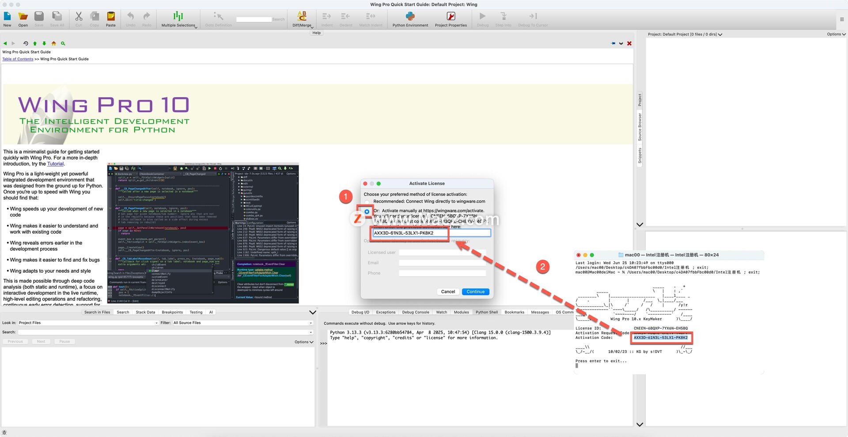The width and height of the screenshot is (848, 437).
Task: Open the search panel Options dropdown
Action: (x=304, y=342)
